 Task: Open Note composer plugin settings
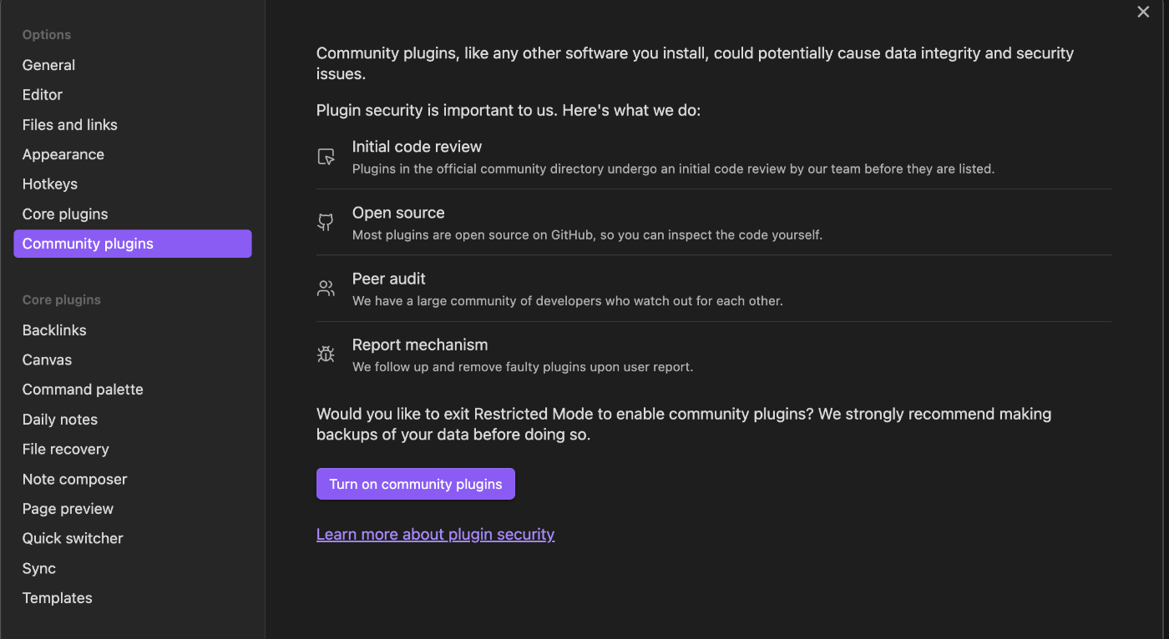pos(74,479)
